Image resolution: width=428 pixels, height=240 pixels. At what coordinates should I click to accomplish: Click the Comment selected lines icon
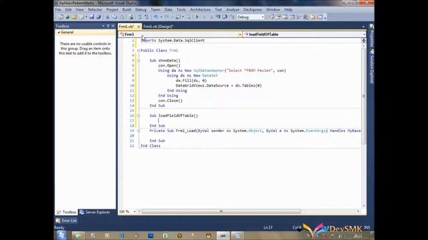click(140, 17)
